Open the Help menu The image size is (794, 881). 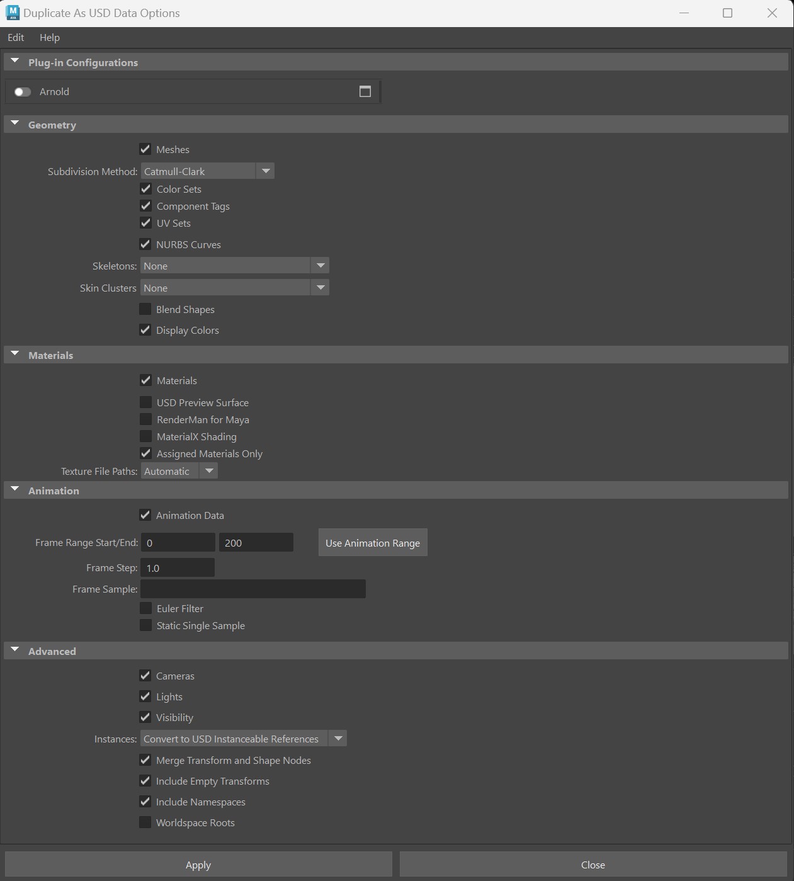coord(50,37)
